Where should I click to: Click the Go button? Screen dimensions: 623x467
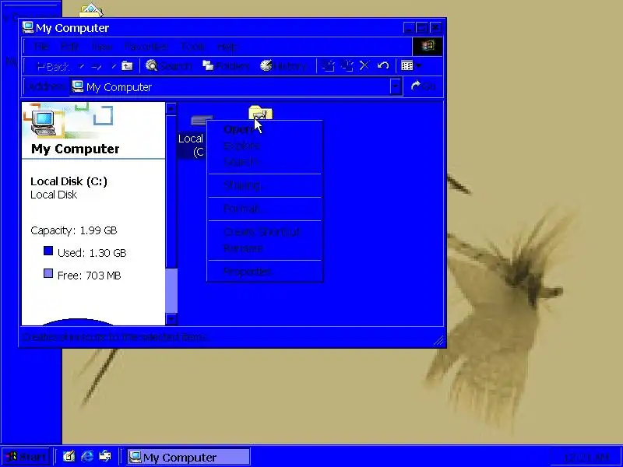(x=423, y=86)
